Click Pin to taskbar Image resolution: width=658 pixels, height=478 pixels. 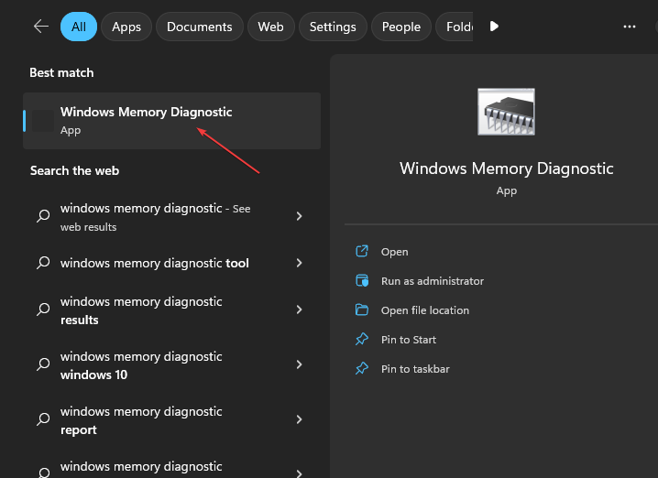coord(415,369)
